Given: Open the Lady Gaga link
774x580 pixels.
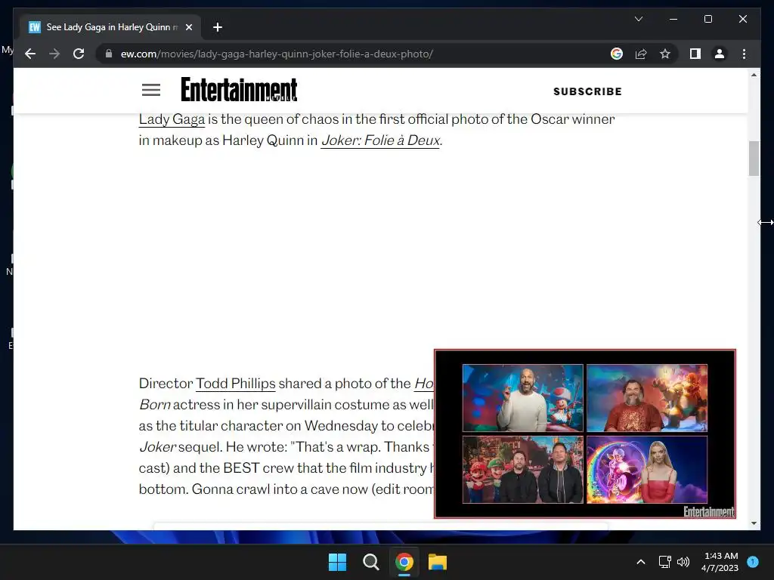Looking at the screenshot, I should coord(172,119).
